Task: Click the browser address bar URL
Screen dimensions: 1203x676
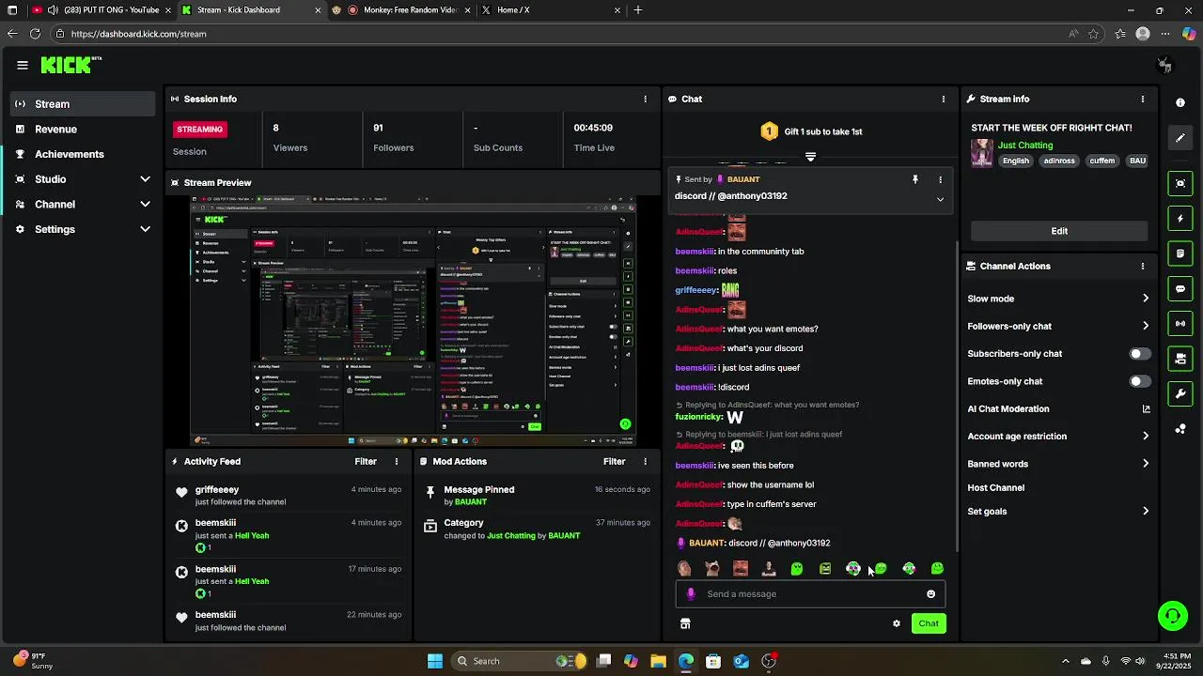Action: pyautogui.click(x=138, y=34)
